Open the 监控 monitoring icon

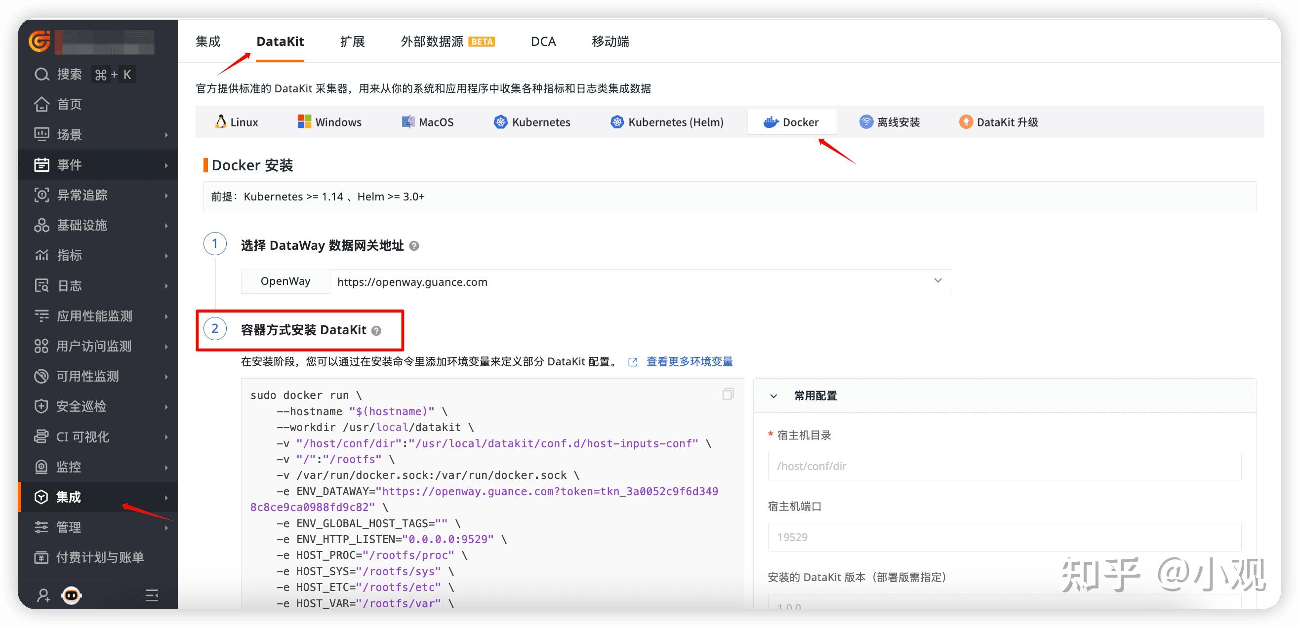point(42,467)
